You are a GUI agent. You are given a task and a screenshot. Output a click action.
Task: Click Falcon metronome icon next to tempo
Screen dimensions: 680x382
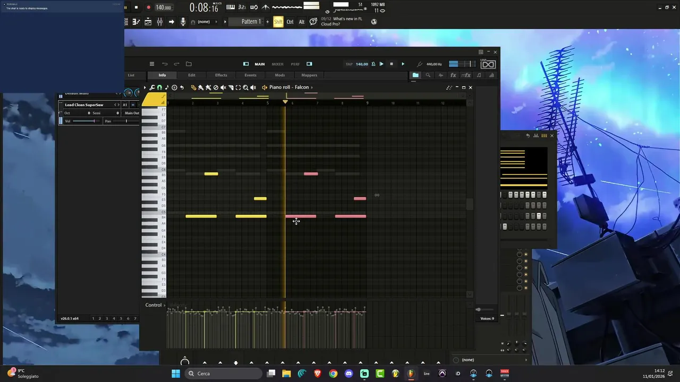[x=373, y=64]
